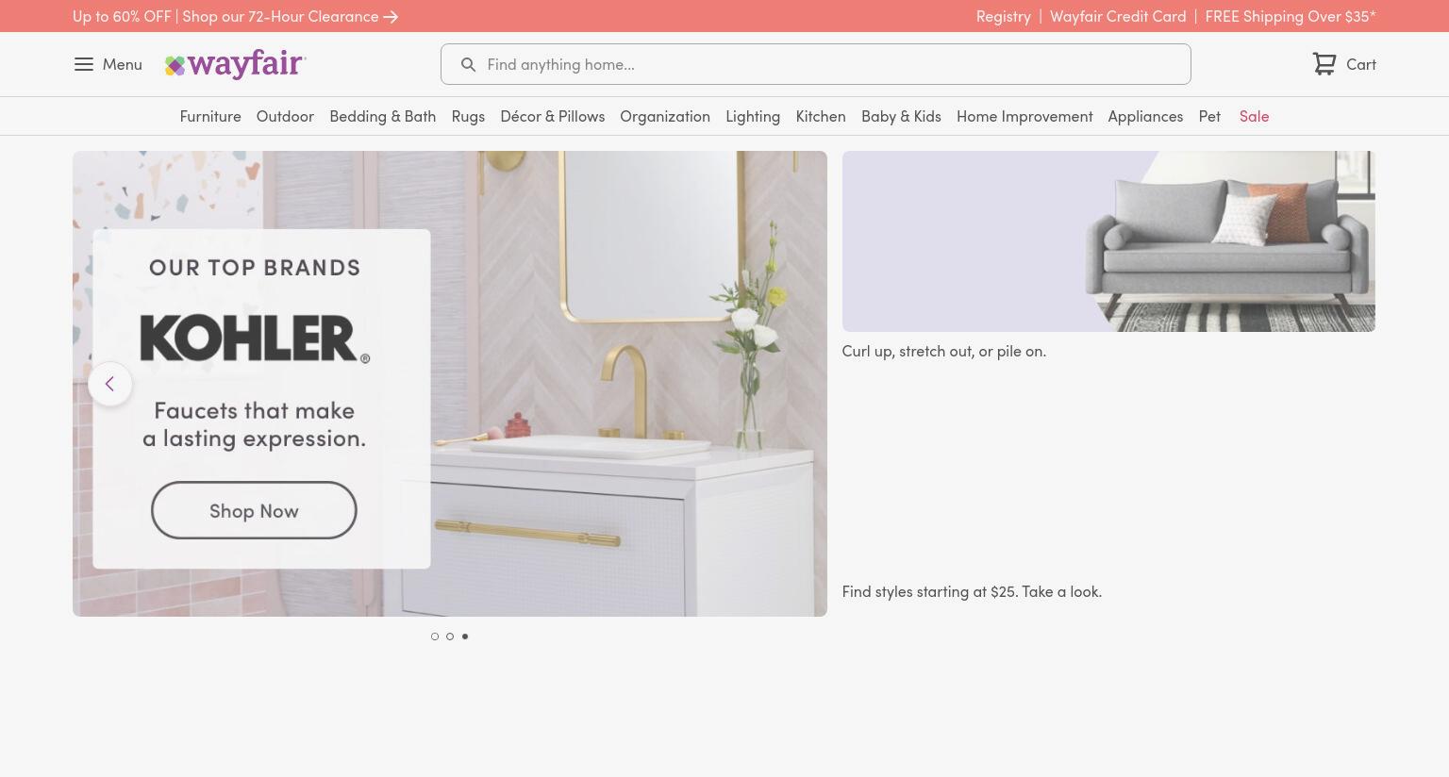1449x777 pixels.
Task: Click the Kohler Shop Now button
Action: 254,510
